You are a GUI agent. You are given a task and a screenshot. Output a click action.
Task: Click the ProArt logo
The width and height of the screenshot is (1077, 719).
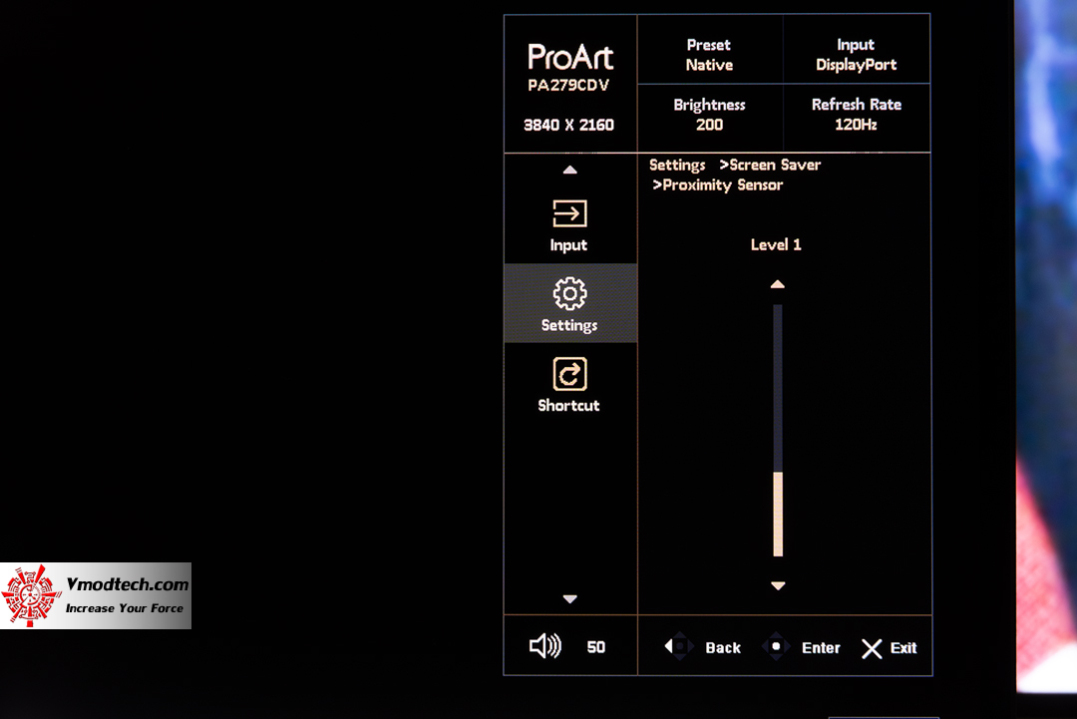(x=570, y=56)
